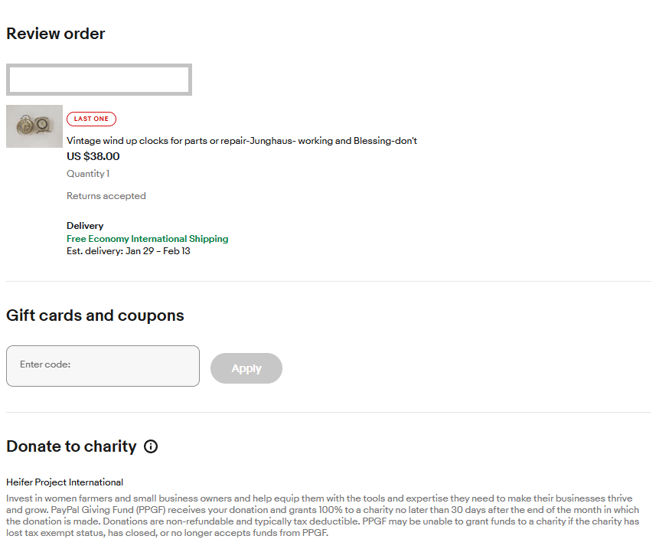Viewport: 659px width, 549px height.
Task: Click the Est. delivery Jan 29 – Feb 13 text
Action: coord(129,251)
